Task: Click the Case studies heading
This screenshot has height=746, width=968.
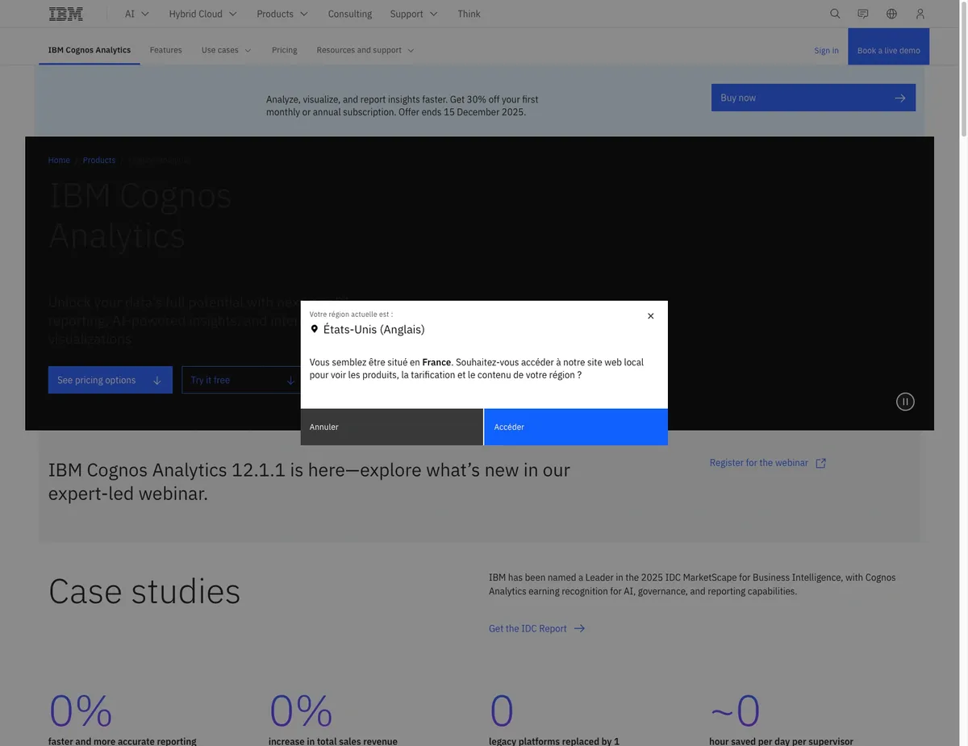Action: click(x=144, y=591)
